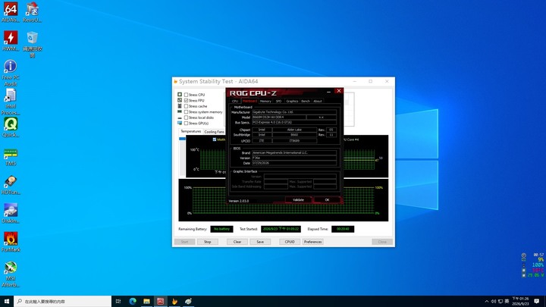Open the volume control in system tray
The image size is (546, 307).
pos(494,302)
